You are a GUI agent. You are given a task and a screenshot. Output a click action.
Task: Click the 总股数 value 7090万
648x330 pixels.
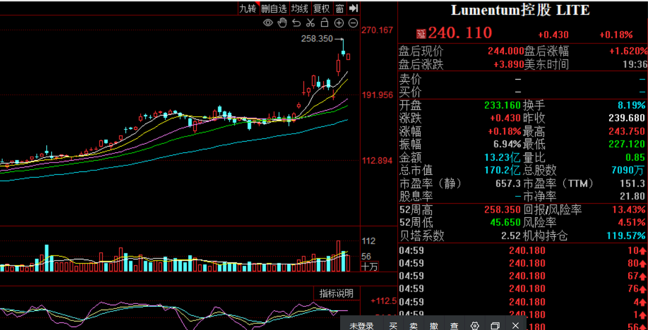click(629, 170)
